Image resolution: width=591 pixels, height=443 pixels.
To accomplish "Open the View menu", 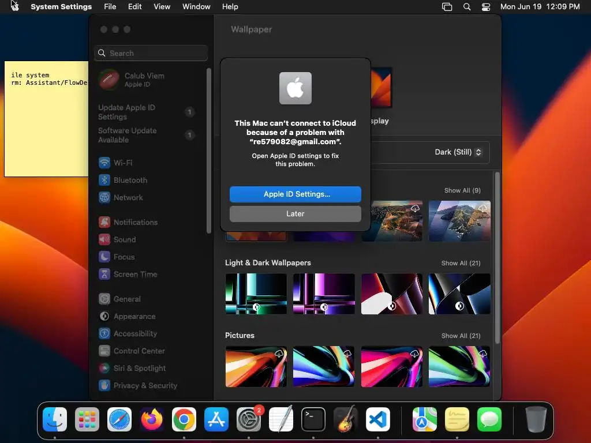I will pos(162,7).
